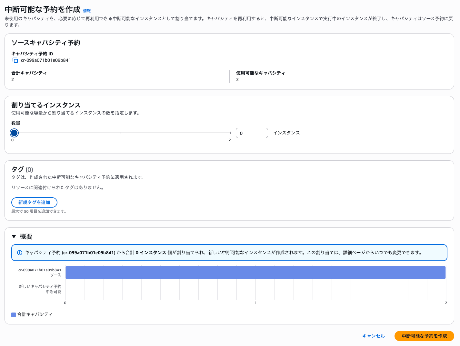Click the 合計キャパシティ legend color swatch
This screenshot has height=346, width=460.
click(x=14, y=314)
